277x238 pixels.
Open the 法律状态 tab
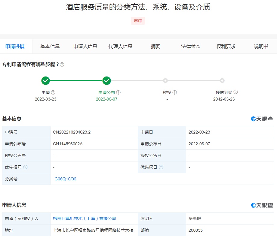click(191, 46)
